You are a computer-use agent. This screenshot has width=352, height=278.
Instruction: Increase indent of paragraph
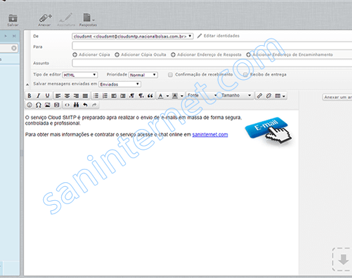tap(123, 96)
